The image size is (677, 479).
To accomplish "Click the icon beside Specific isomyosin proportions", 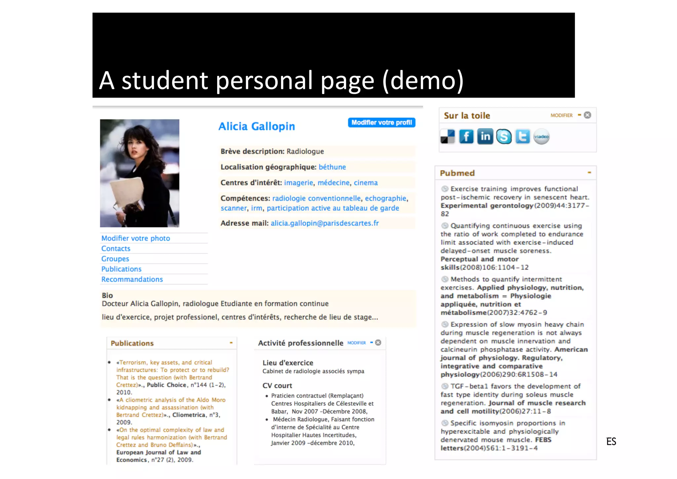I will [x=445, y=423].
